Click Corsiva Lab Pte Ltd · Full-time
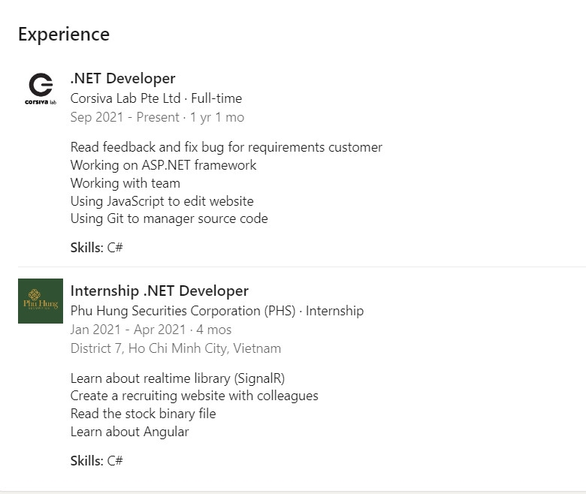The image size is (586, 494). pyautogui.click(x=156, y=98)
